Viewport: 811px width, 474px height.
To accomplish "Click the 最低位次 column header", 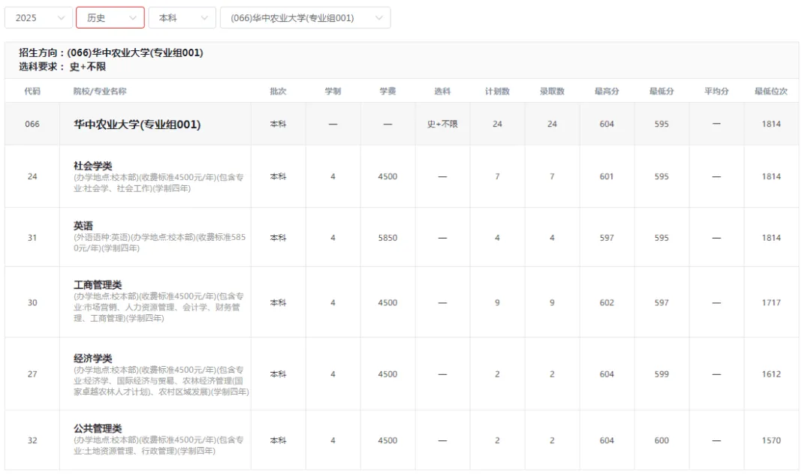I will 771,91.
